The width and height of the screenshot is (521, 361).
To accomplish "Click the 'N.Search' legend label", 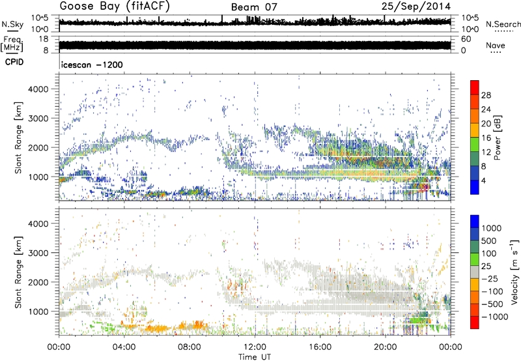I will [x=503, y=24].
